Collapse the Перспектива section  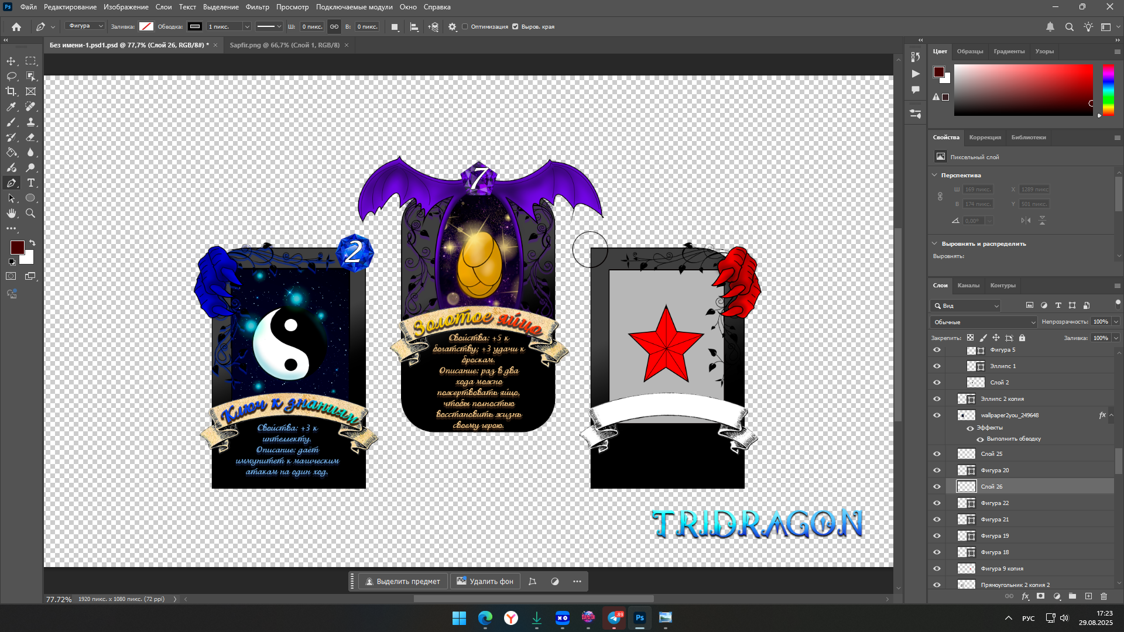[x=934, y=175]
